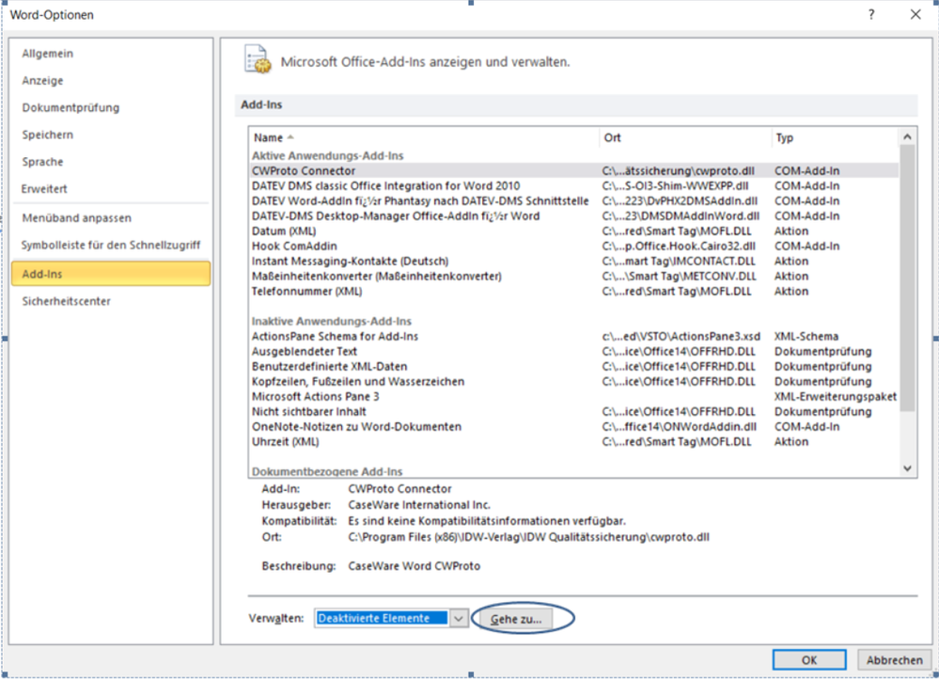The width and height of the screenshot is (939, 680).
Task: Sort add-ins by Typ column
Action: (835, 137)
